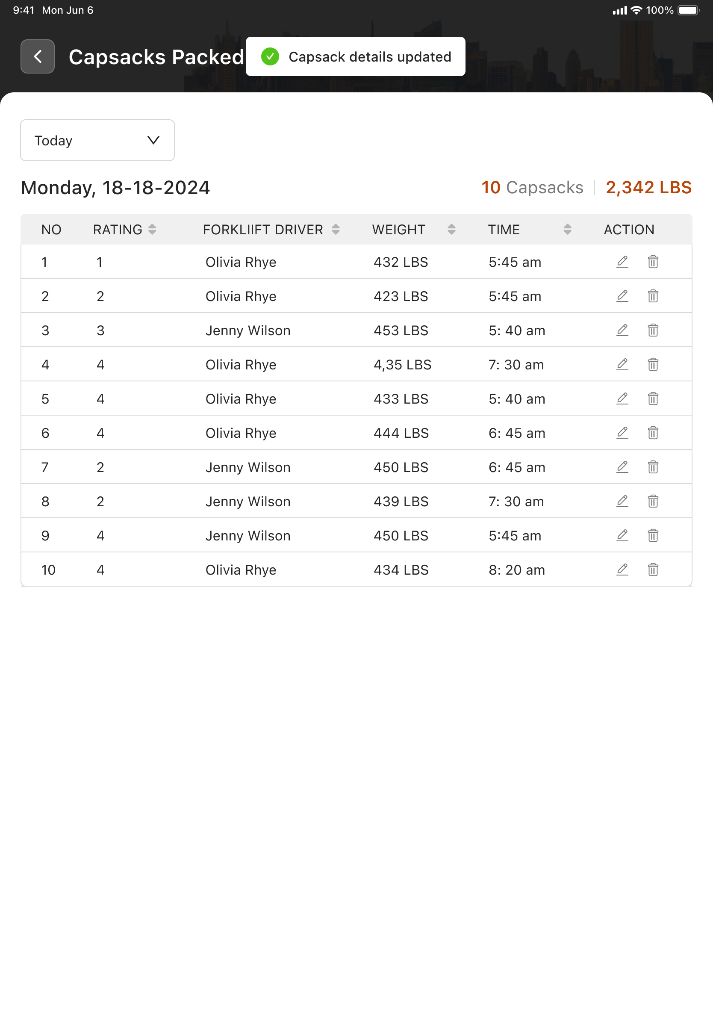Delete capsack number 6
713x1021 pixels.
(653, 433)
